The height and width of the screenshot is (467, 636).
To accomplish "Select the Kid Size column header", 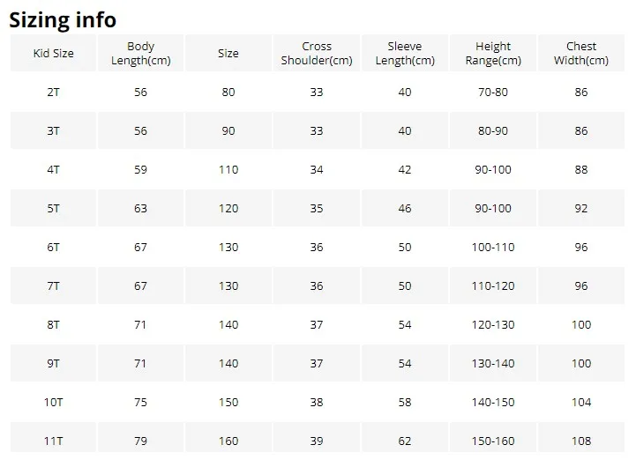I will [54, 53].
